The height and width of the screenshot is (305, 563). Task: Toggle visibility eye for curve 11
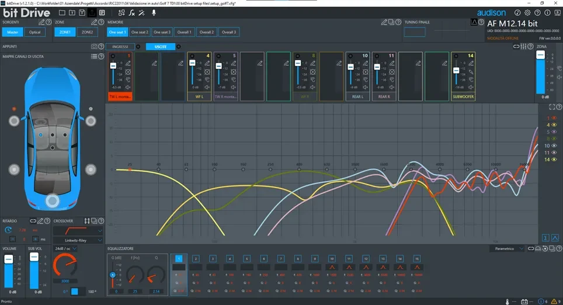tap(554, 152)
